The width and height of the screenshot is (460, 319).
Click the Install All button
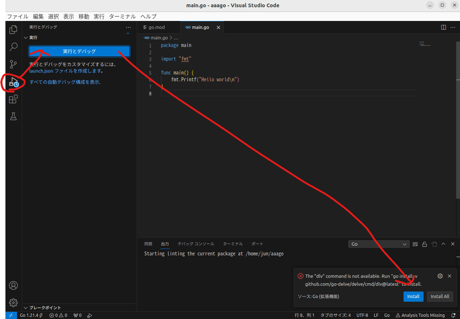(440, 296)
